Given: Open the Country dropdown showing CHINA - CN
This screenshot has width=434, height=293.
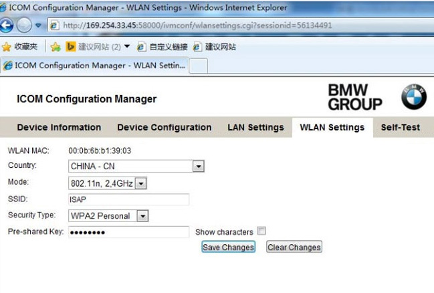Looking at the screenshot, I should (136, 166).
